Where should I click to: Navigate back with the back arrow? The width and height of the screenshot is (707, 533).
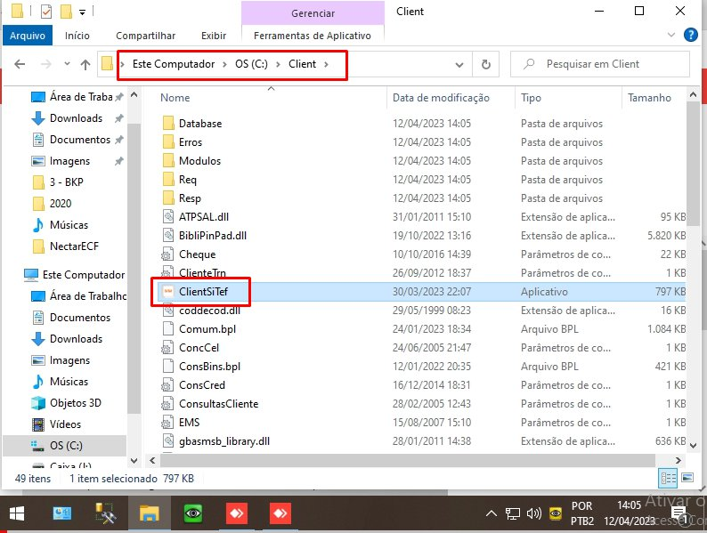point(20,64)
